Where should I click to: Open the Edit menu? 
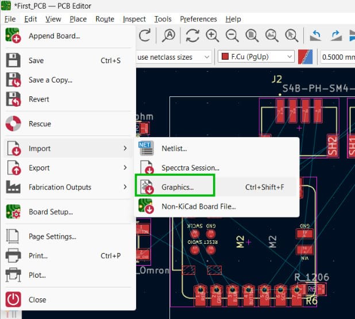point(30,19)
